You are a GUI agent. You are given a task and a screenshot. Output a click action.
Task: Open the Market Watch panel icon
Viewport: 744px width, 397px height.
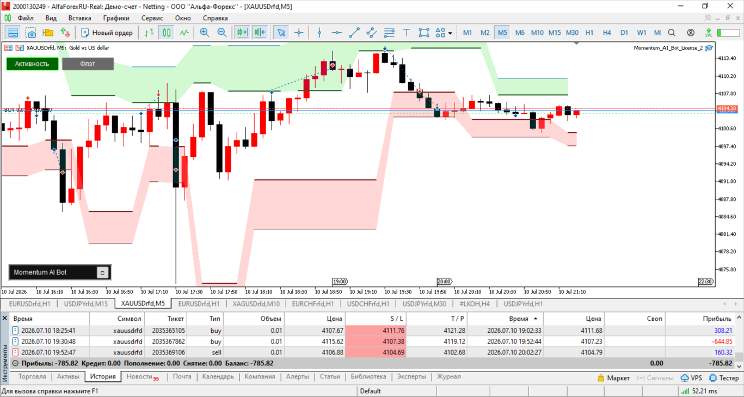tap(13, 33)
